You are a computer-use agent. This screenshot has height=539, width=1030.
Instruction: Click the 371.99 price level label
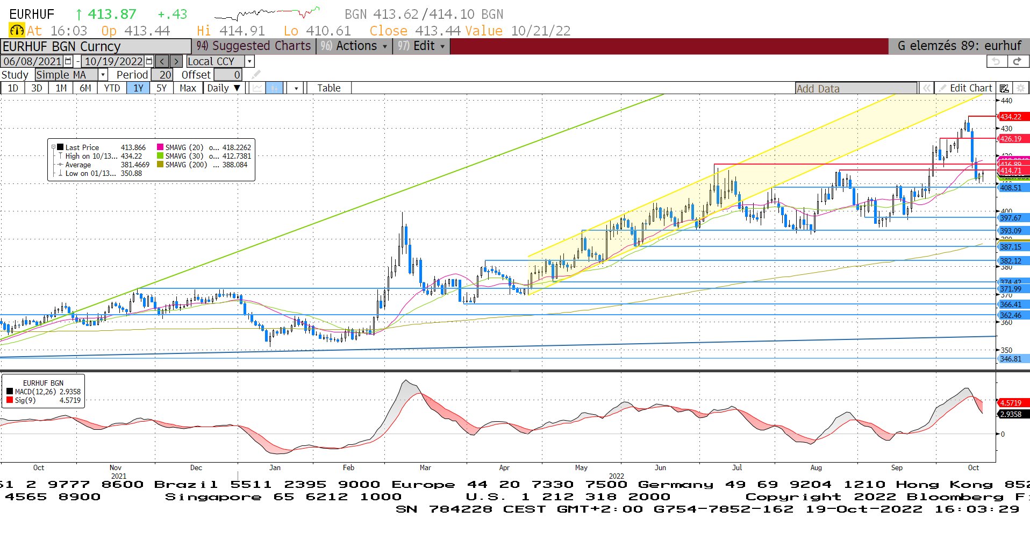(x=1013, y=289)
